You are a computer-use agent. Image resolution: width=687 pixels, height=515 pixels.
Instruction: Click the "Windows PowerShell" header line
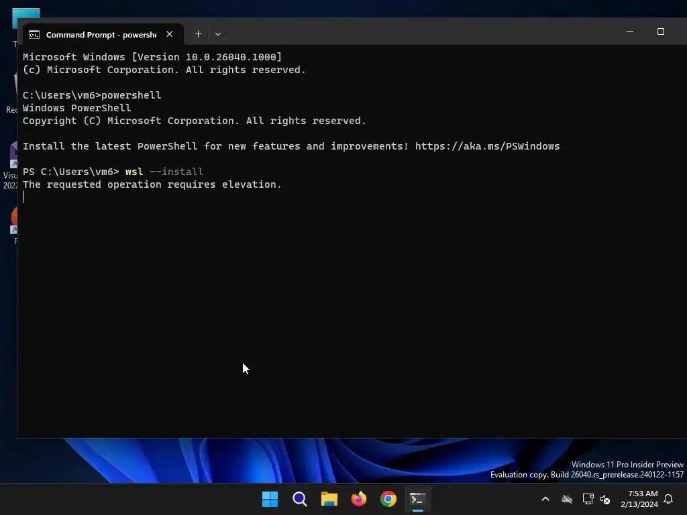(x=76, y=108)
